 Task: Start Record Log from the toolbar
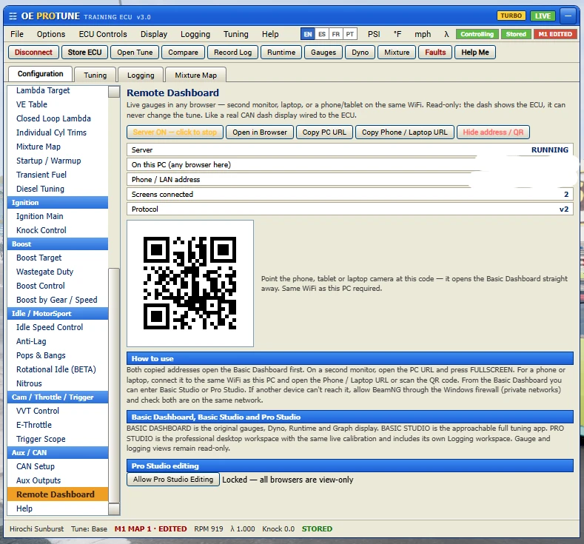(x=232, y=52)
